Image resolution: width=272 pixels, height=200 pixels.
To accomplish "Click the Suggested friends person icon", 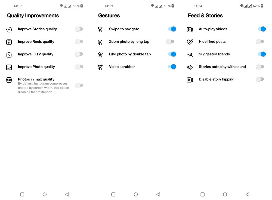I will point(190,54).
